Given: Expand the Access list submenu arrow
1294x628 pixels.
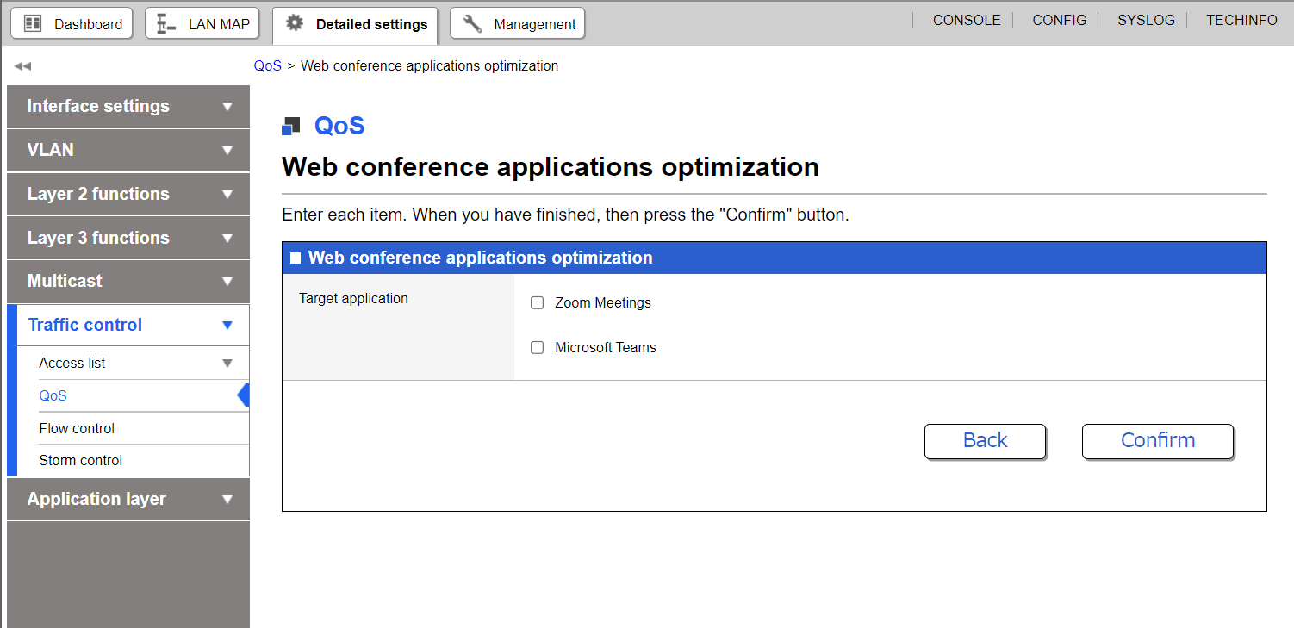Looking at the screenshot, I should pyautogui.click(x=227, y=364).
